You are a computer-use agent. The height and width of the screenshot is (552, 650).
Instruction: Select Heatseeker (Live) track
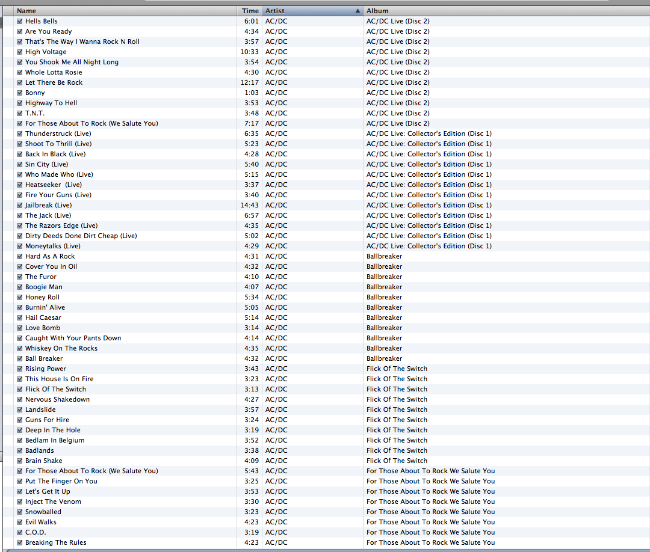click(x=54, y=185)
